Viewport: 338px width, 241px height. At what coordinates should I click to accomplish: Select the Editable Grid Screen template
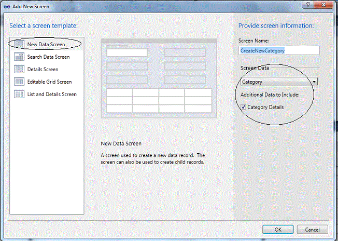47,82
